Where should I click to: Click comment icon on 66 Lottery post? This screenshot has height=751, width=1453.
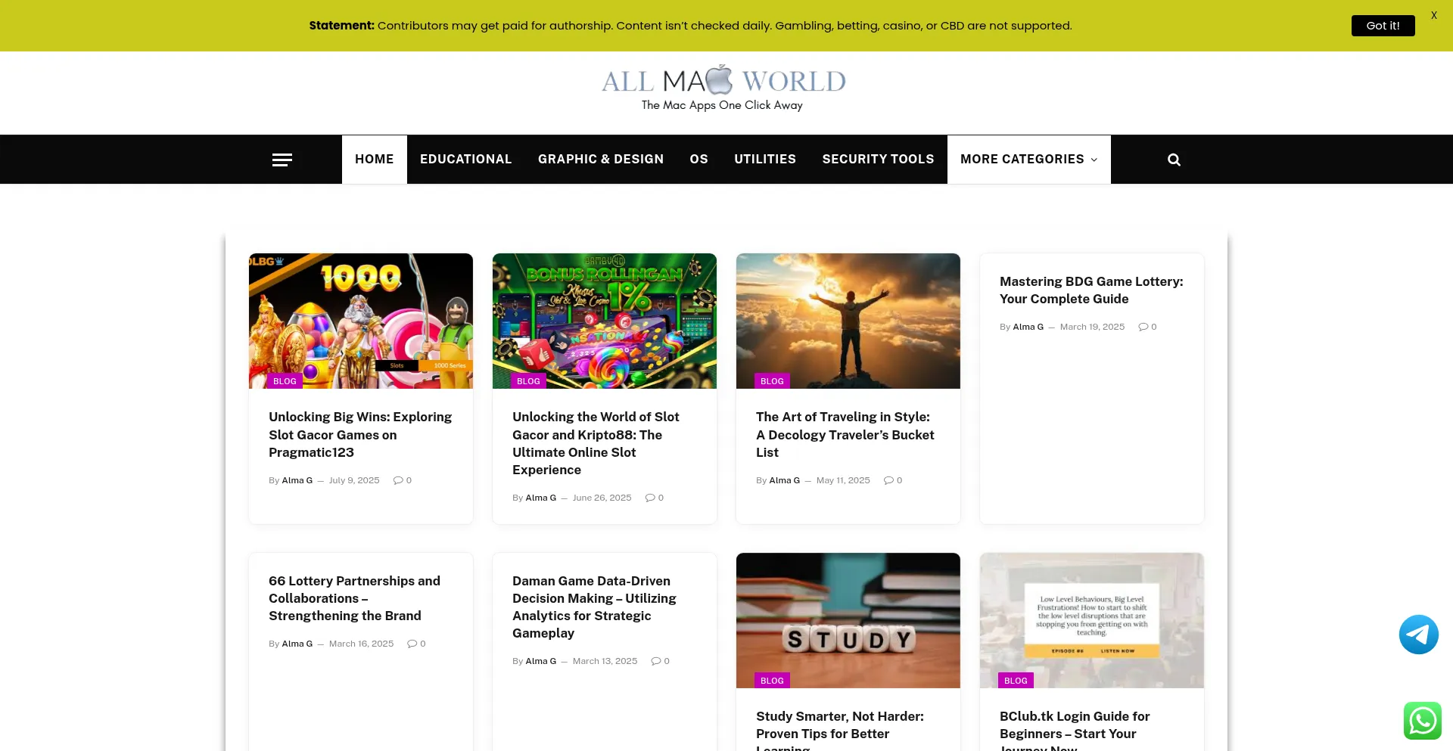tap(412, 644)
